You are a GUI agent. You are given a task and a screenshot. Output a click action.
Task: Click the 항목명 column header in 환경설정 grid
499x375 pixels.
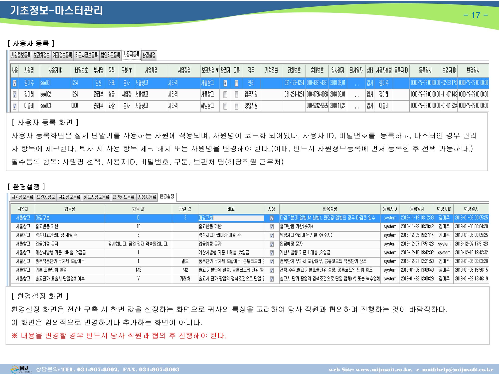click(70, 209)
